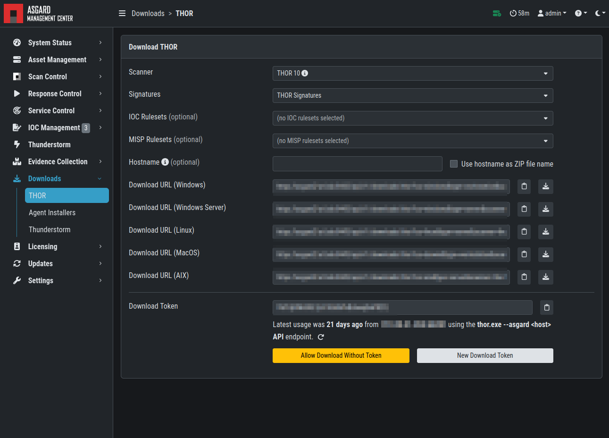
Task: Open the help question mark menu
Action: pyautogui.click(x=581, y=13)
